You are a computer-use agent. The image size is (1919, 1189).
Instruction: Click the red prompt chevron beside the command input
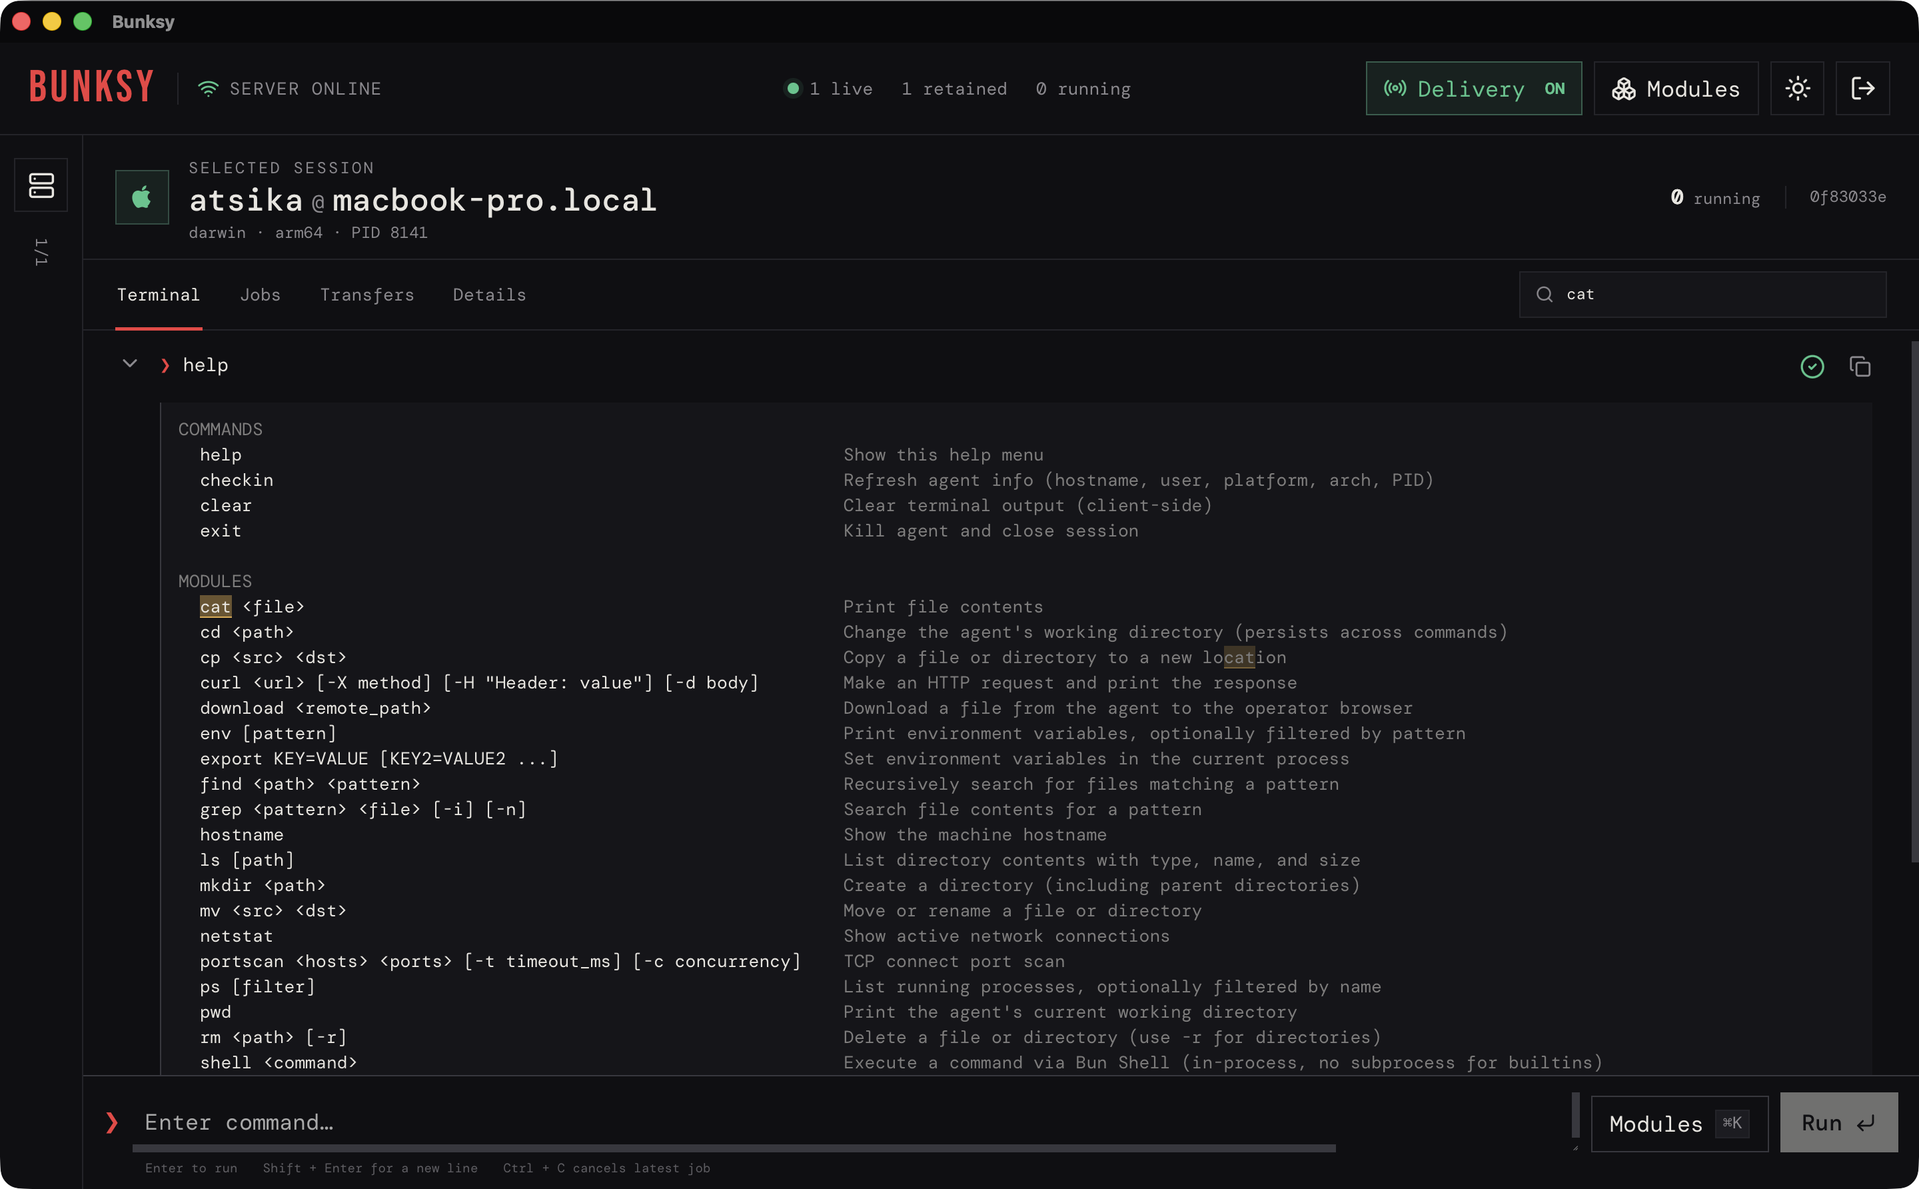(112, 1122)
